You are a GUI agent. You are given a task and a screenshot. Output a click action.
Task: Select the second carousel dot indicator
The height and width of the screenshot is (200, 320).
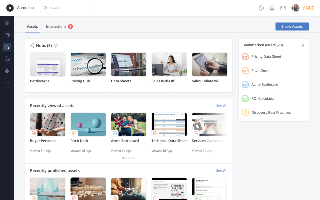[x=126, y=158]
